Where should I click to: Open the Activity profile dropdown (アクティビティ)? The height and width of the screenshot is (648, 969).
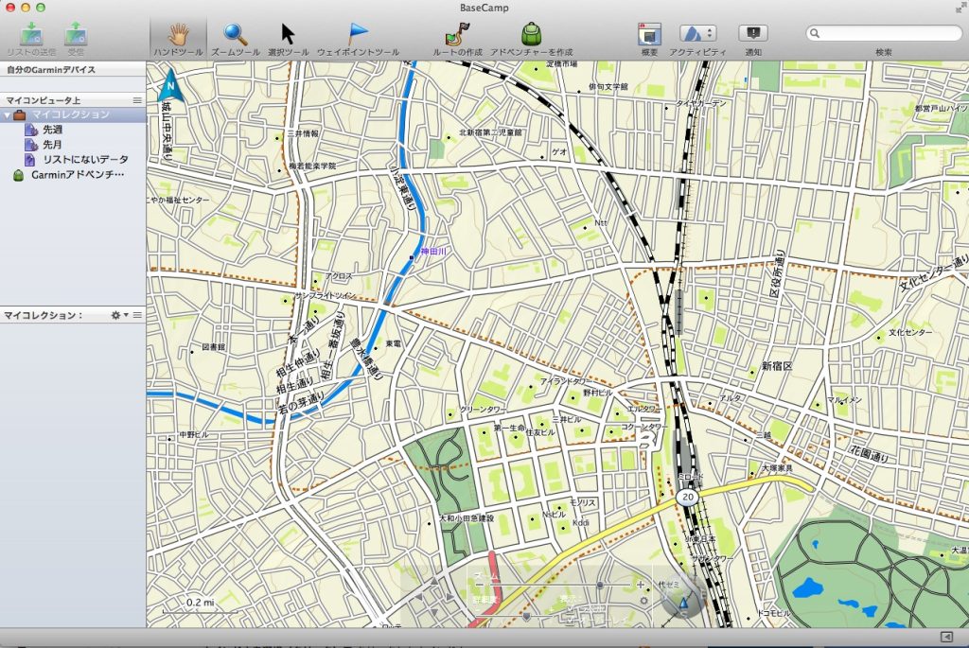697,34
